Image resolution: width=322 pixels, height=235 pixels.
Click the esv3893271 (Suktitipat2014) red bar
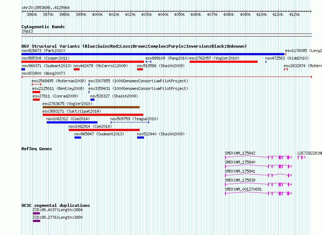coord(93,115)
